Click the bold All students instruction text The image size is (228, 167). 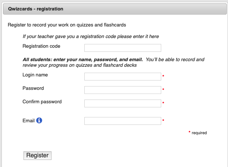pos(83,60)
